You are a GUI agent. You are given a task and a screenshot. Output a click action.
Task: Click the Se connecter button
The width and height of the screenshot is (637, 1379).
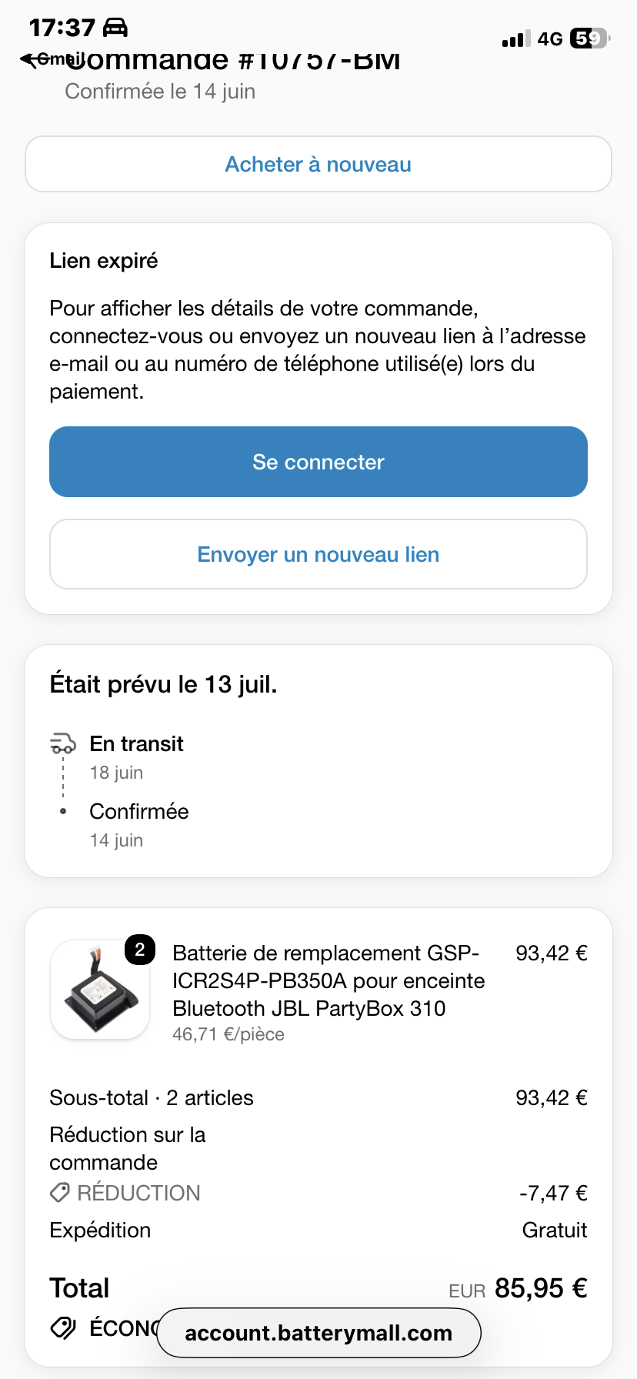[x=318, y=462]
